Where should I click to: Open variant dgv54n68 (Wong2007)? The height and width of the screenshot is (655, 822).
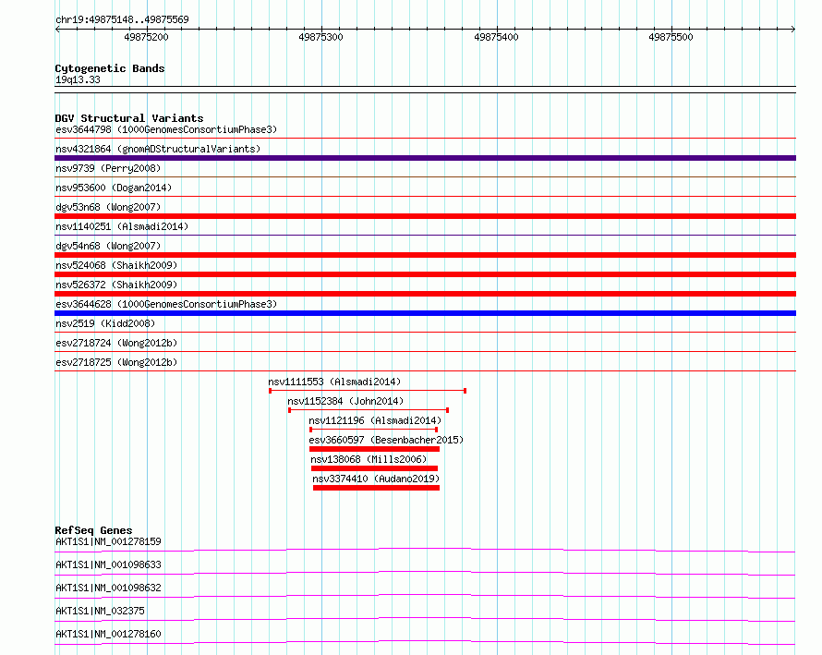[x=108, y=246]
